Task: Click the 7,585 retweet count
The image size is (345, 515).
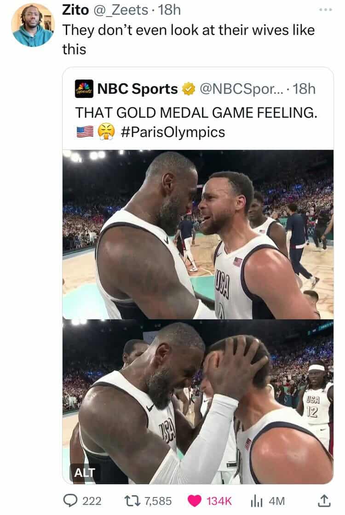Action: point(158,501)
